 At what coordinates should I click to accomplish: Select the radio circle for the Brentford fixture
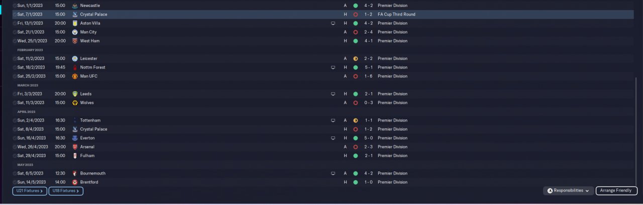pyautogui.click(x=15, y=182)
